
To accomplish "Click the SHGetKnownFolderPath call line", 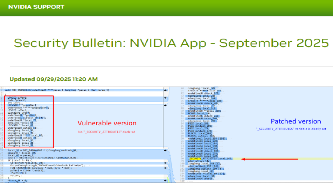I will 42,158.
